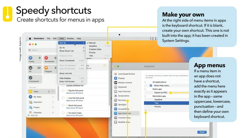Open the Sort By submenu
The image size is (245, 138).
[x=72, y=43]
